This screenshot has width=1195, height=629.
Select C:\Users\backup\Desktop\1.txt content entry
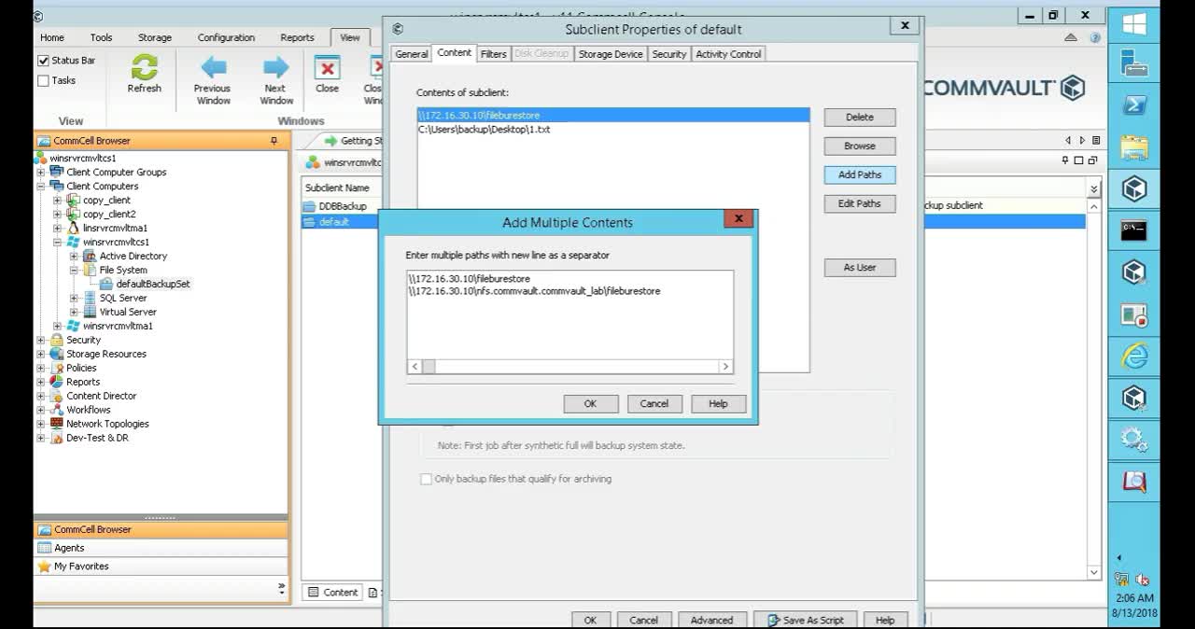484,130
